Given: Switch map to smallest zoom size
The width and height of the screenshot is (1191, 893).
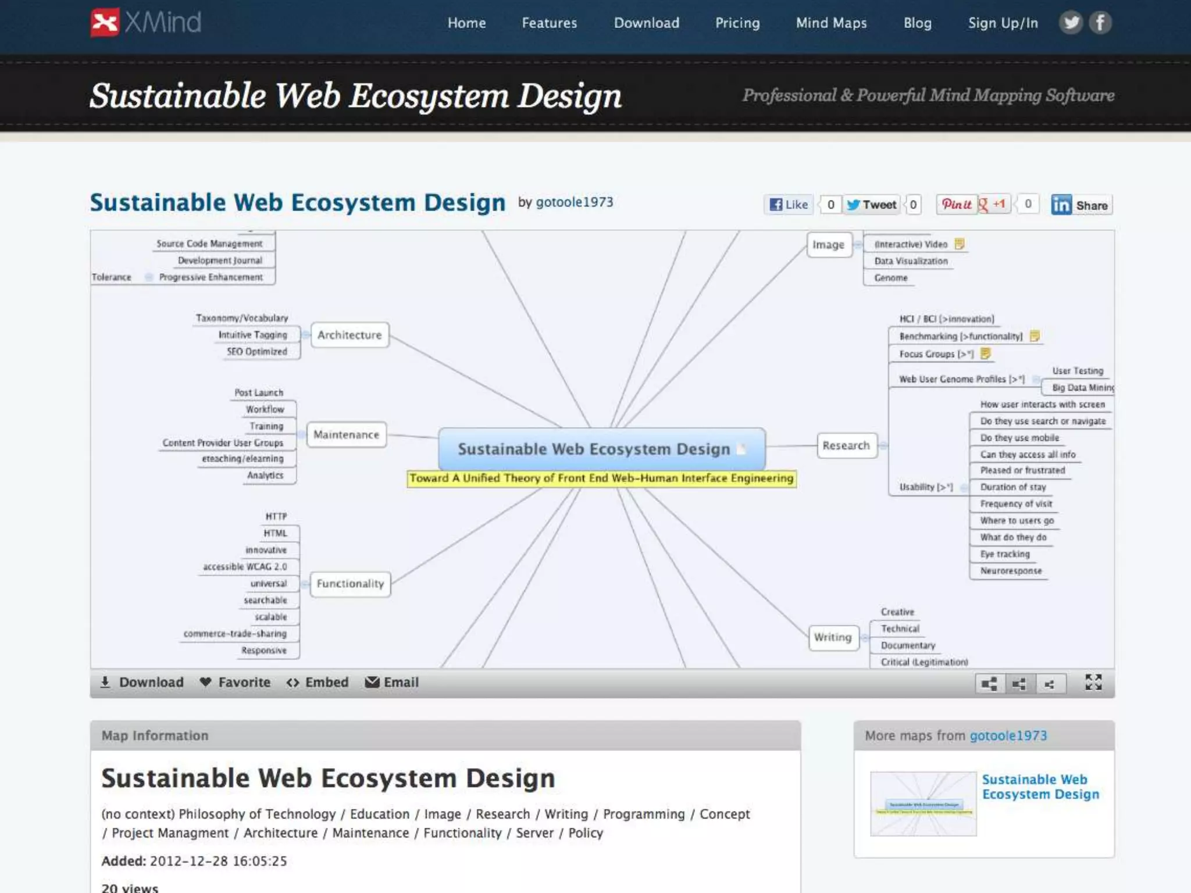Looking at the screenshot, I should (x=1049, y=684).
